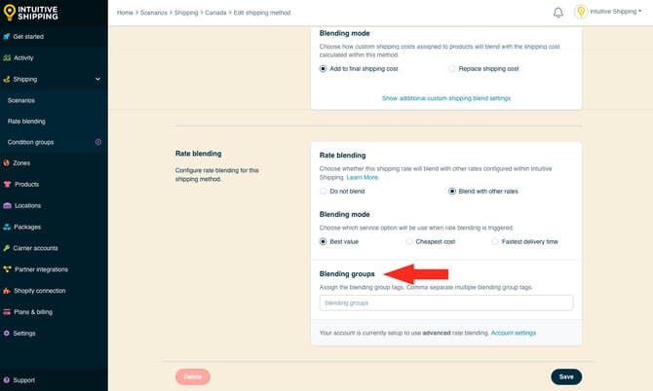This screenshot has width=653, height=391.
Task: Click the Shipping menu icon
Action: pyautogui.click(x=6, y=79)
